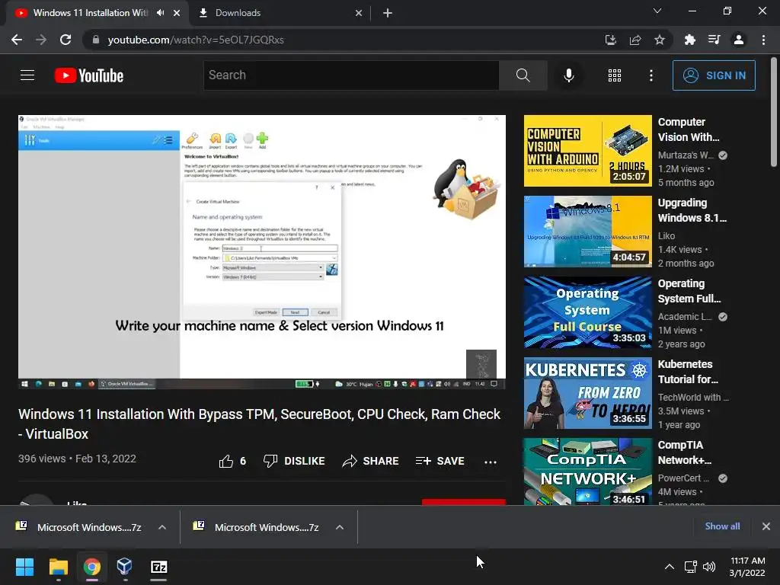Screen dimensions: 780x585
Task: Reload the YouTube page
Action: click(x=66, y=40)
